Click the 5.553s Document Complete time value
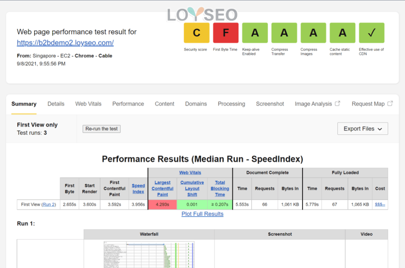Image resolution: width=405 pixels, height=268 pixels. click(x=242, y=205)
